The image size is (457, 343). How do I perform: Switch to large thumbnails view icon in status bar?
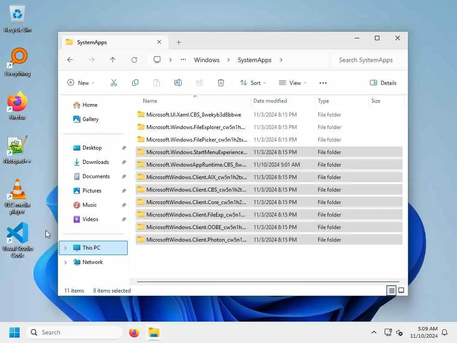point(401,290)
